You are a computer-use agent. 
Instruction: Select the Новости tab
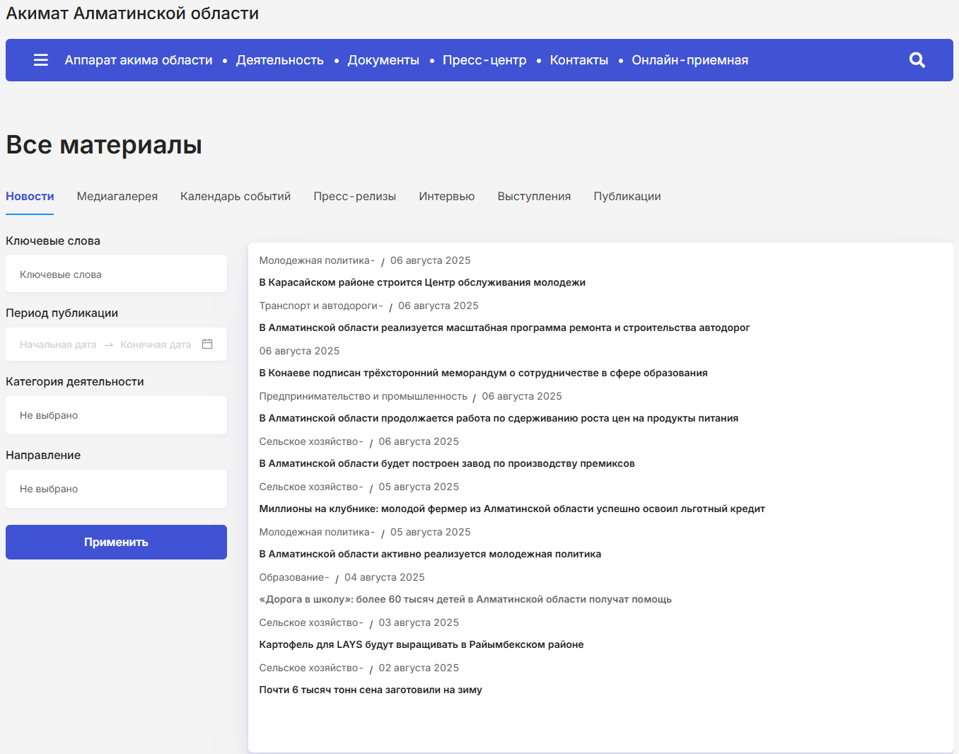pyautogui.click(x=30, y=197)
